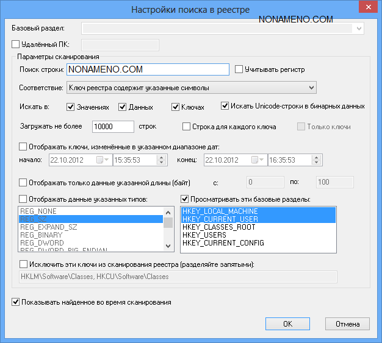Screen dimensions: 382x343
Task: Toggle Показывать найденное во время сканирования
Action: (16, 302)
